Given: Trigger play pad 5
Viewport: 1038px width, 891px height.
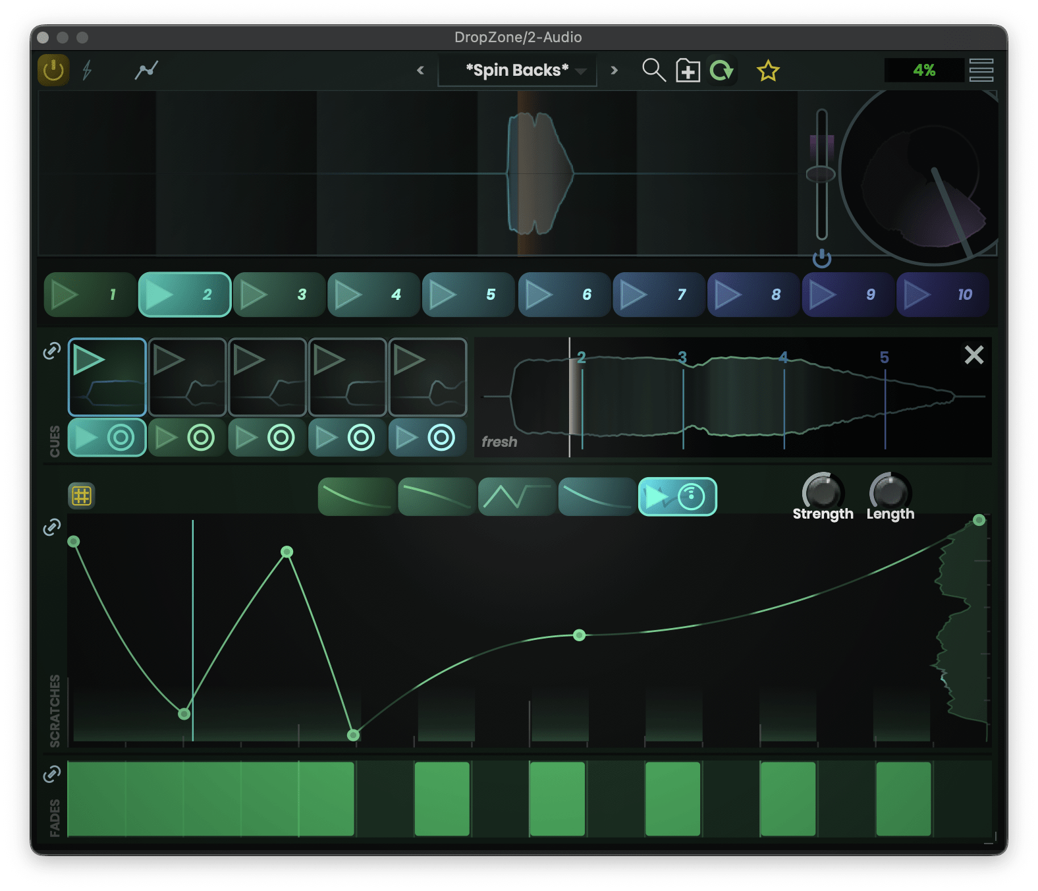Looking at the screenshot, I should (468, 295).
